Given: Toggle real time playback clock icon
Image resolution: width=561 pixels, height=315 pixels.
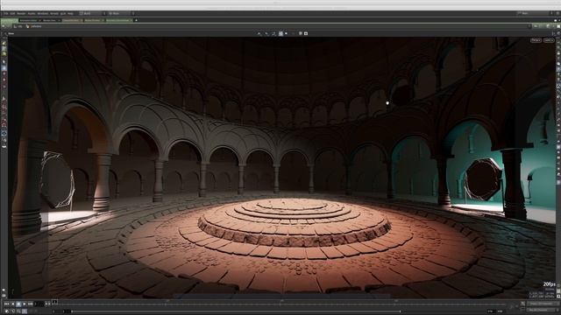Looking at the screenshot, I should point(7,311).
